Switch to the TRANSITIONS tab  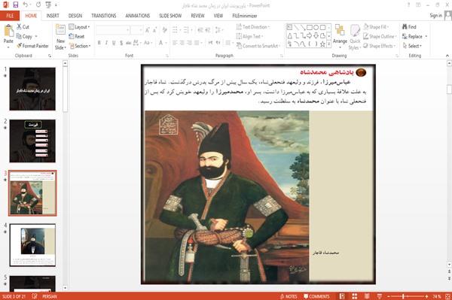pyautogui.click(x=103, y=16)
